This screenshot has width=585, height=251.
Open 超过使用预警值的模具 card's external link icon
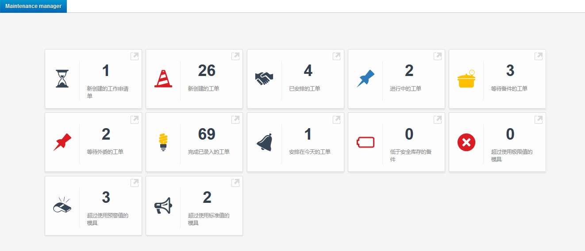pyautogui.click(x=135, y=183)
